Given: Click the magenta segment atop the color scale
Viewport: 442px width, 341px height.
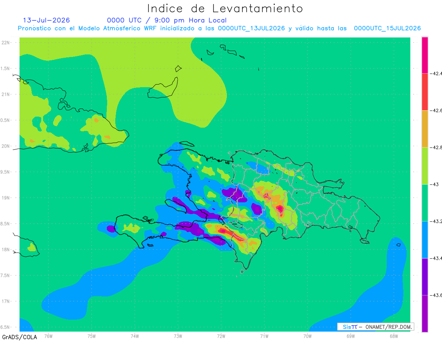Looking at the screenshot, I should [x=425, y=55].
